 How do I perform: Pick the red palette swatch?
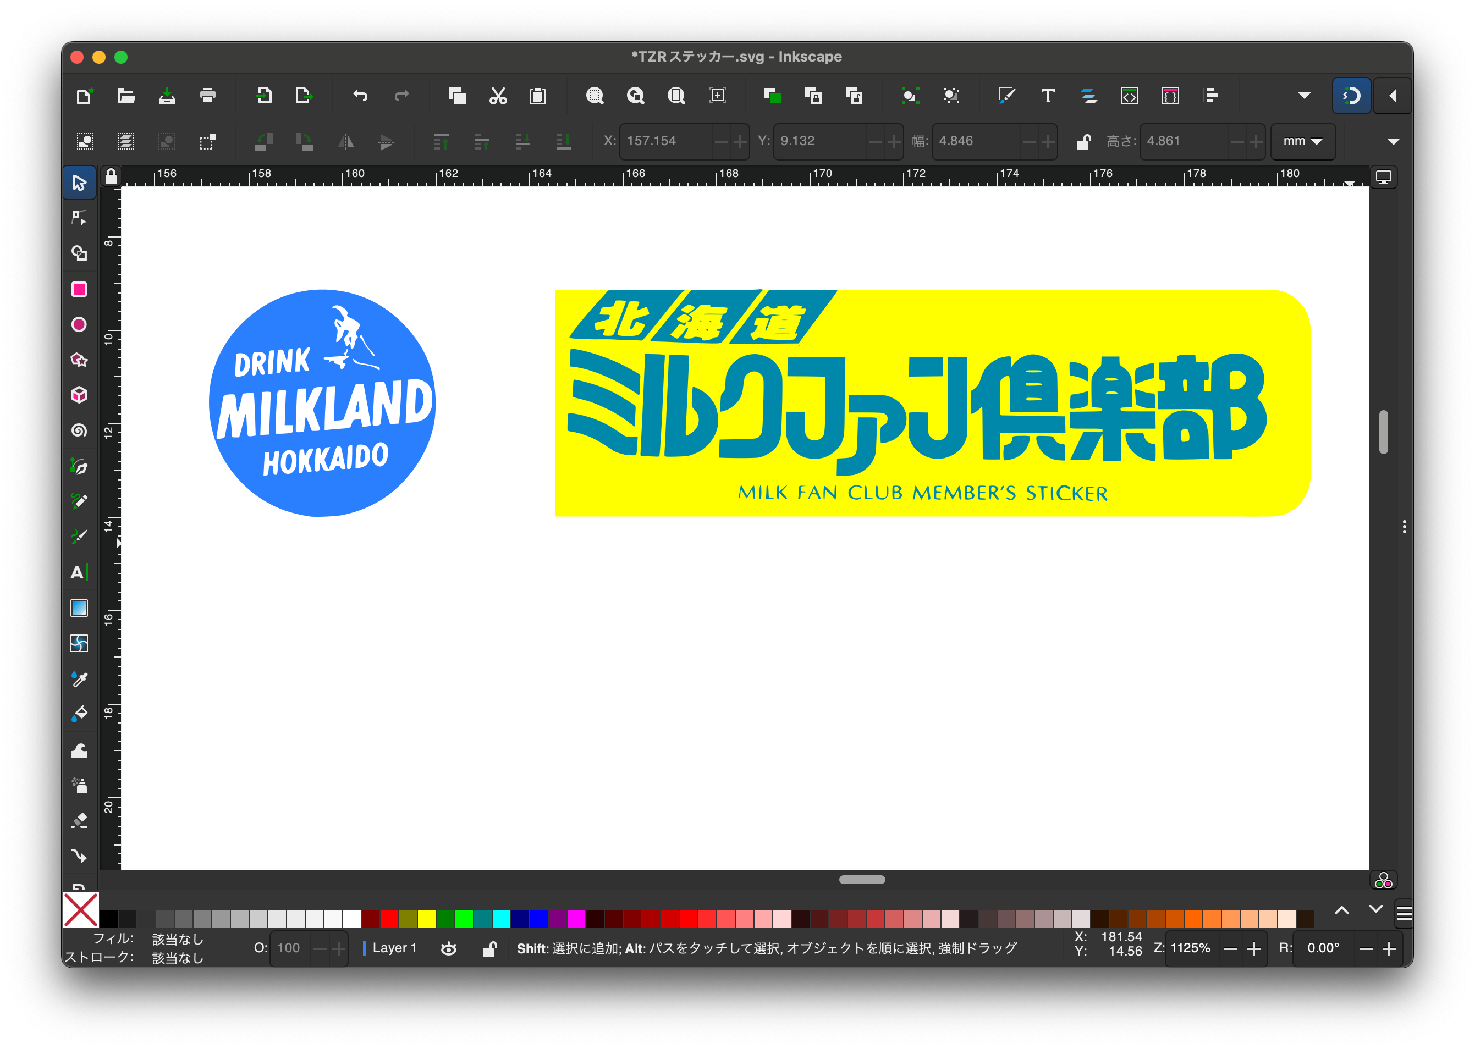389,919
